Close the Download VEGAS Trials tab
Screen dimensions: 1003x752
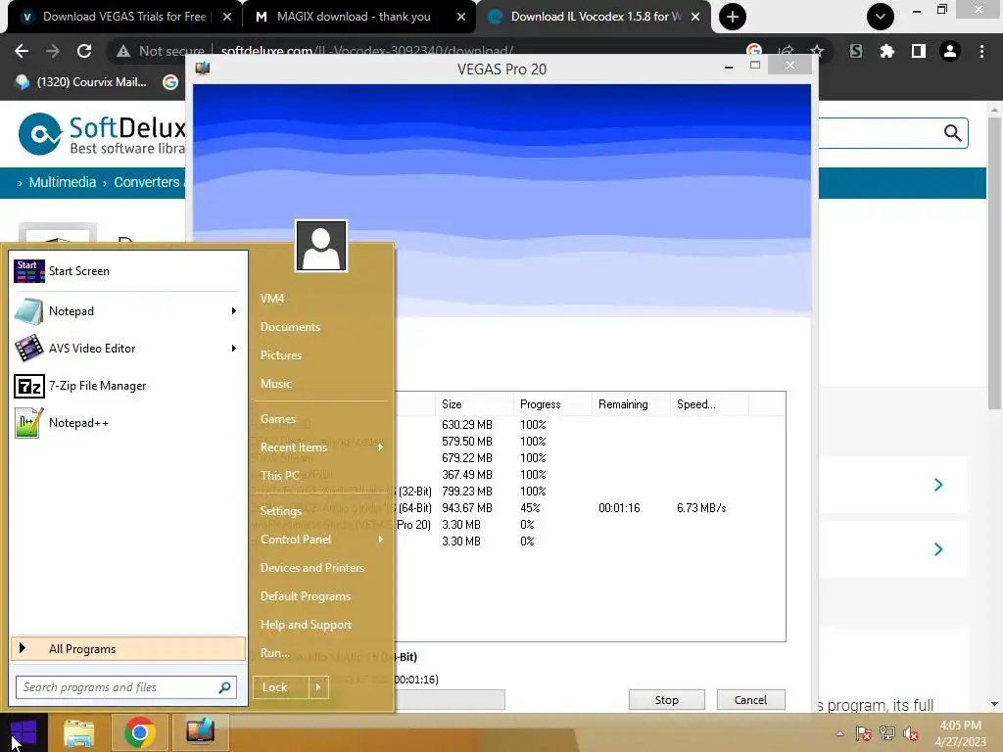(x=227, y=18)
